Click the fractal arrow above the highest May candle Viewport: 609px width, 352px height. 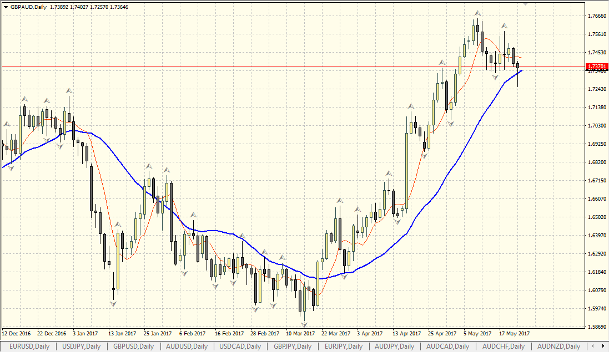[x=477, y=13]
